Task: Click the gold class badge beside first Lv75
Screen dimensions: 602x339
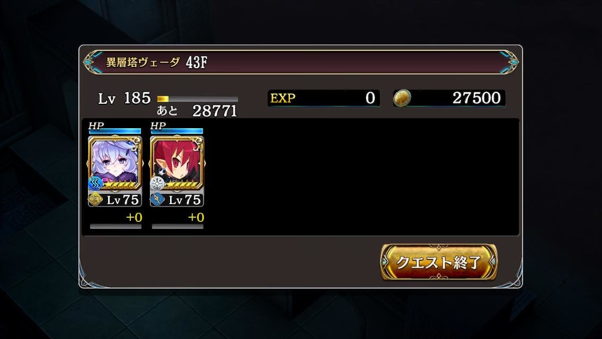Action: pyautogui.click(x=95, y=200)
